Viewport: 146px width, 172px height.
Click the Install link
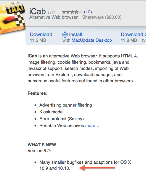[76, 34]
